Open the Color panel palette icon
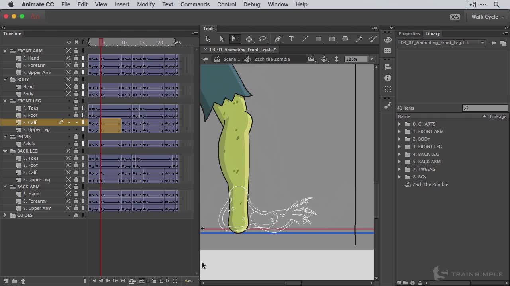This screenshot has width=510, height=286. [x=388, y=40]
